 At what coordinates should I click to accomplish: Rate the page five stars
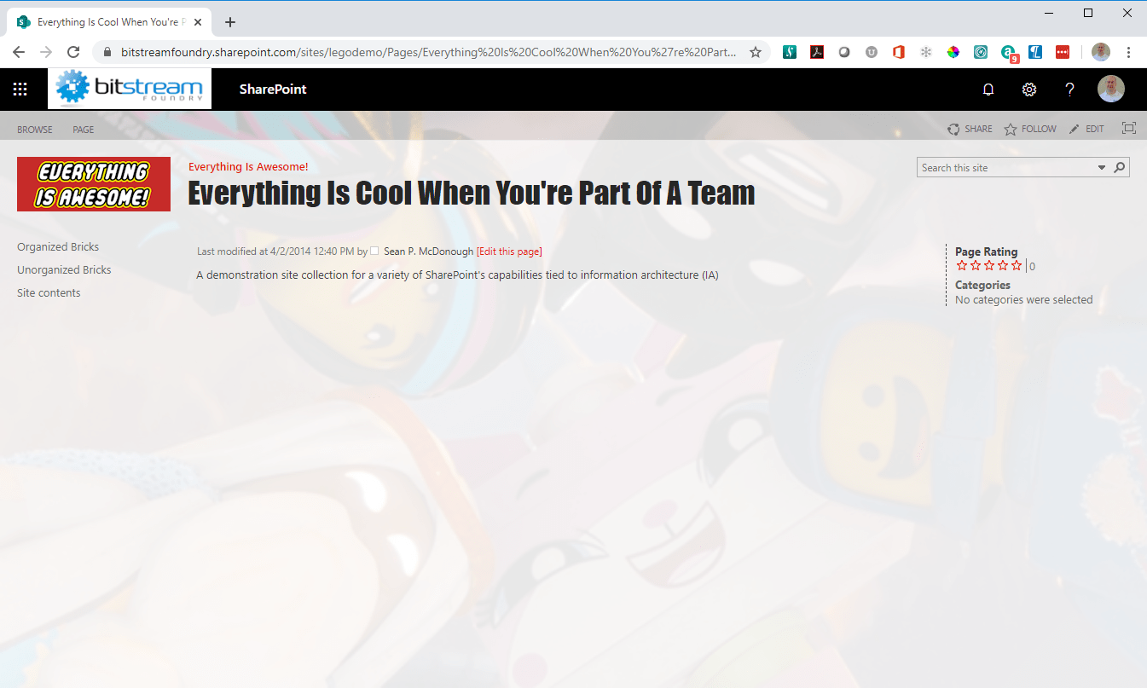[x=1017, y=266]
